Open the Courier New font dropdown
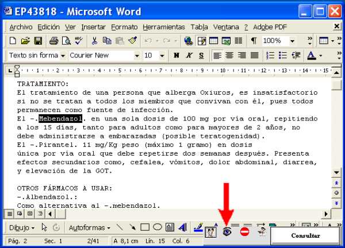This screenshot has width=345, height=248. point(137,56)
